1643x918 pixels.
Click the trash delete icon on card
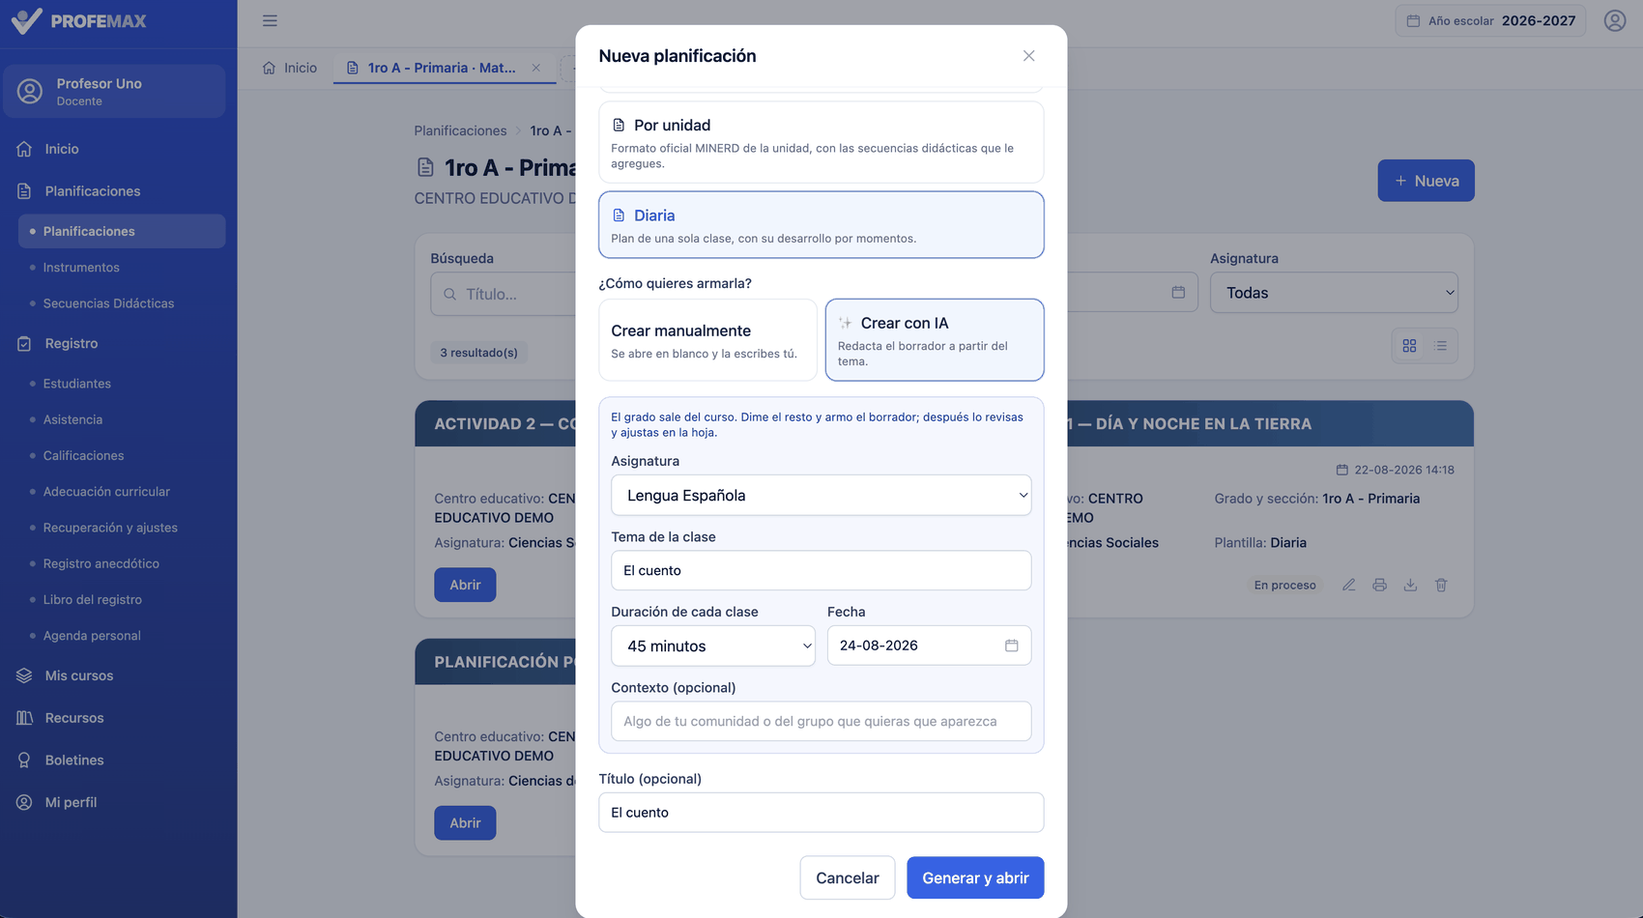(1441, 585)
